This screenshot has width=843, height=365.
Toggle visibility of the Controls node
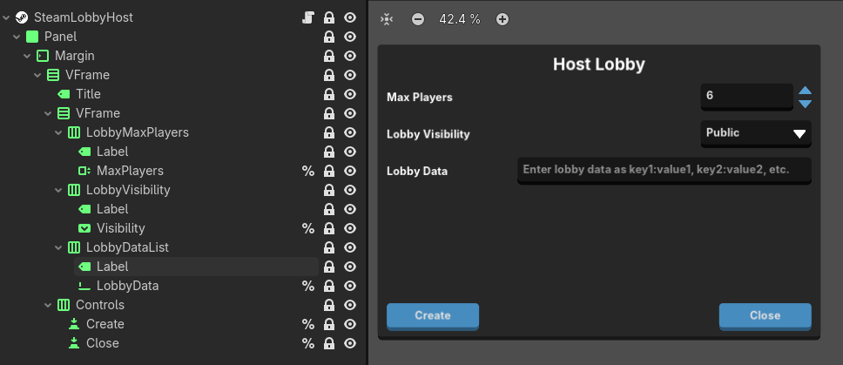pyautogui.click(x=350, y=305)
